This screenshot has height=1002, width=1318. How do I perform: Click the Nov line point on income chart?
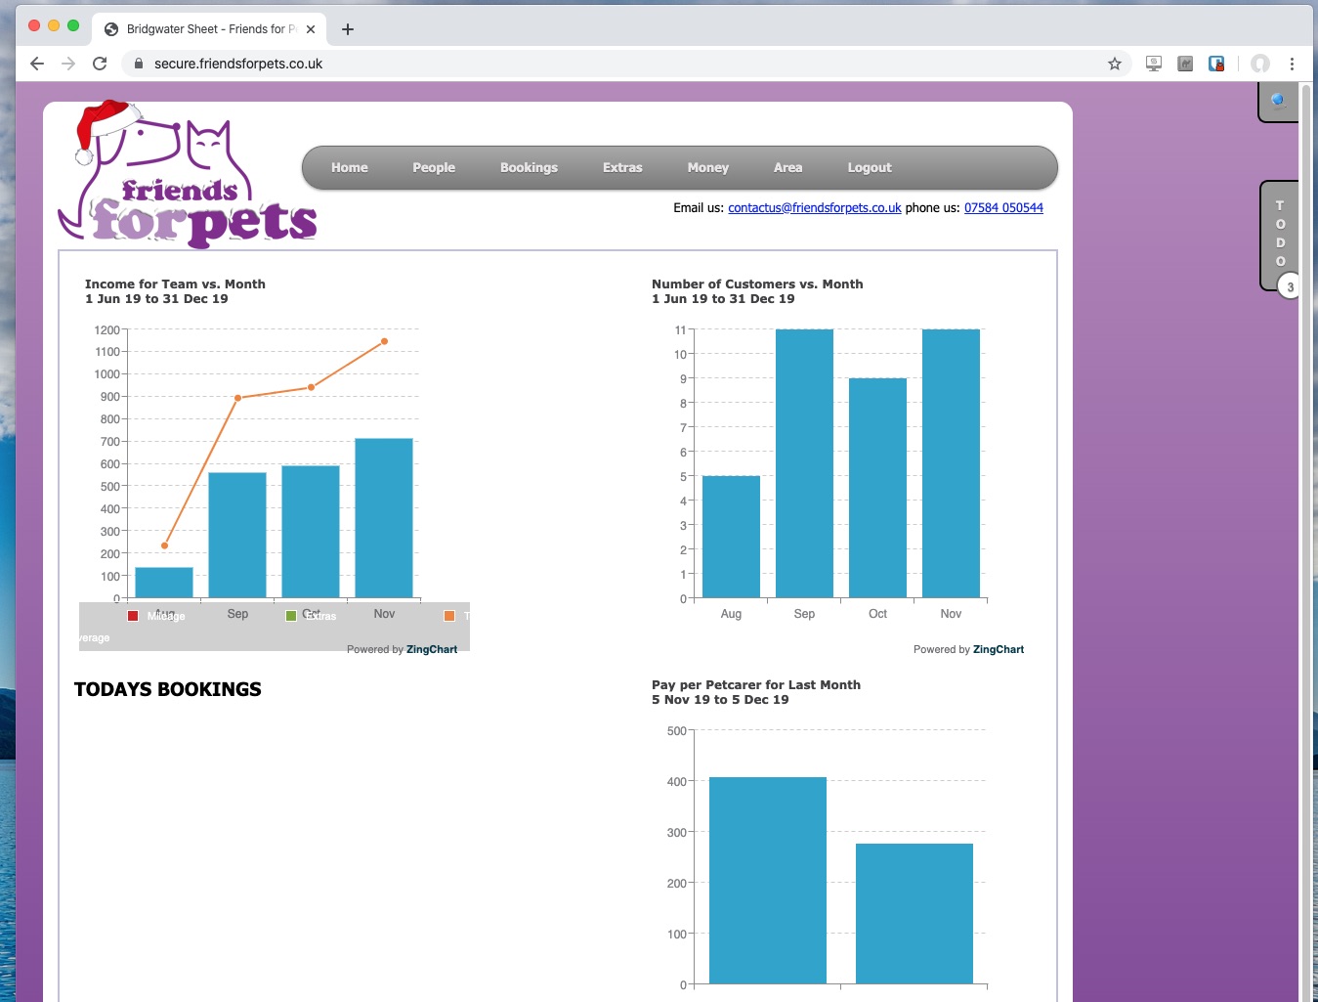coord(384,341)
